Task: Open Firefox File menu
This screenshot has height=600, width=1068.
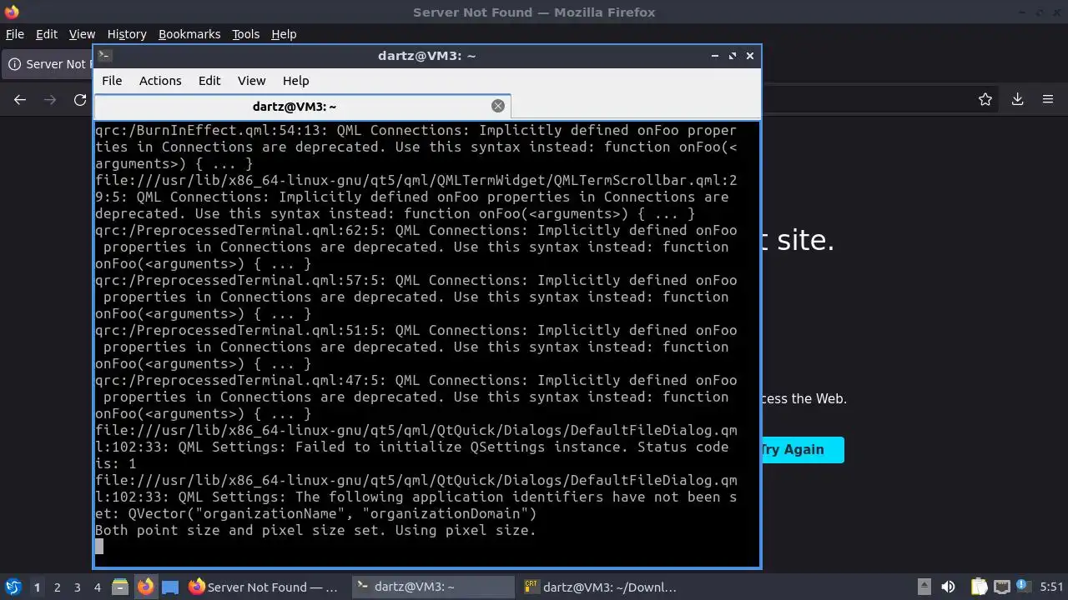Action: coord(15,34)
